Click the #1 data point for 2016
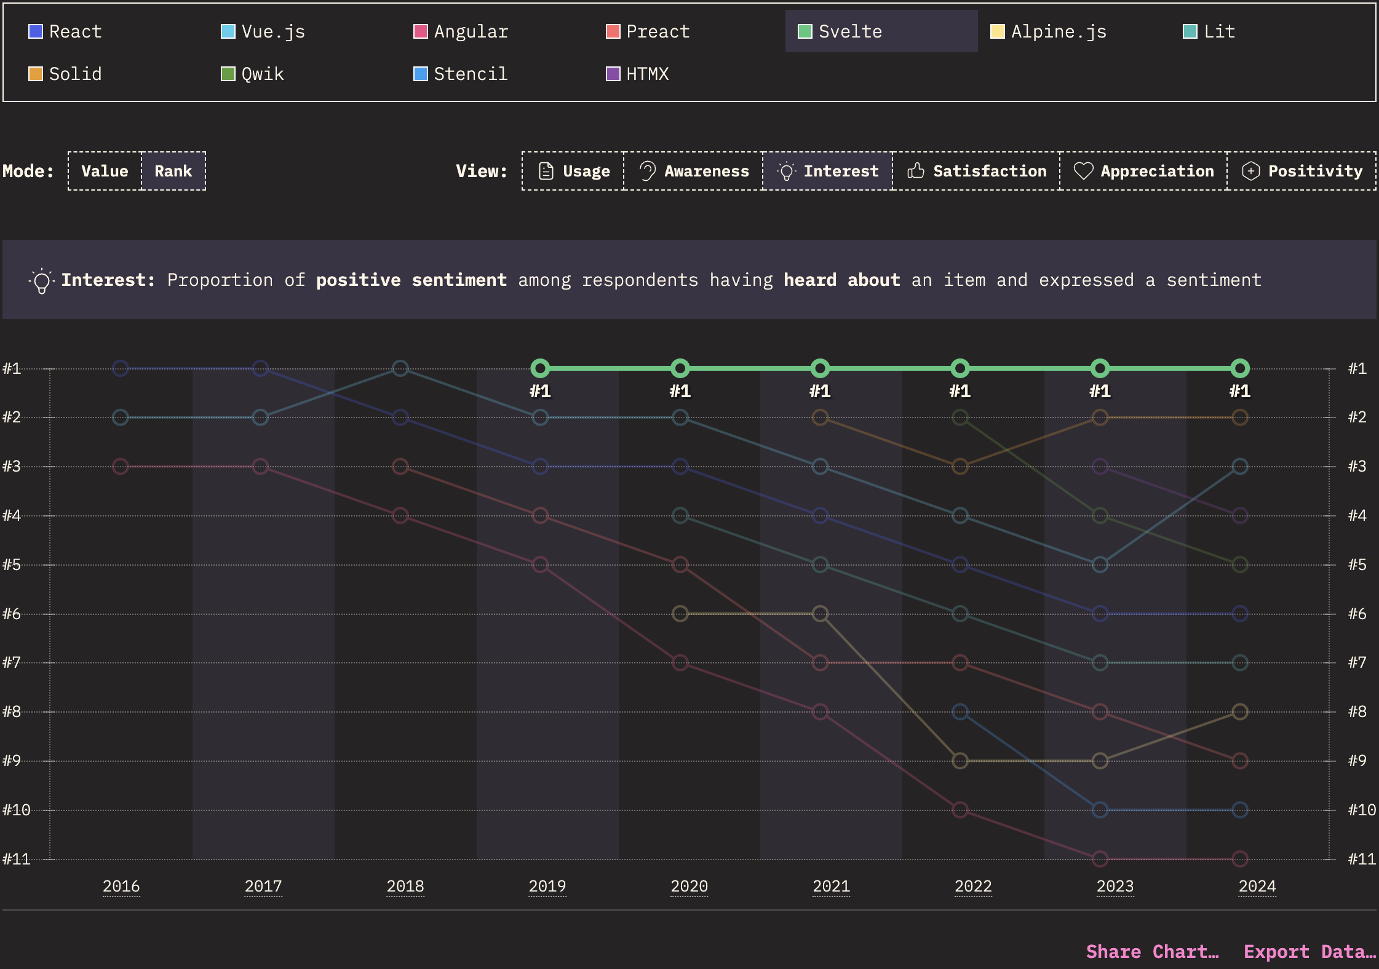 tap(121, 368)
